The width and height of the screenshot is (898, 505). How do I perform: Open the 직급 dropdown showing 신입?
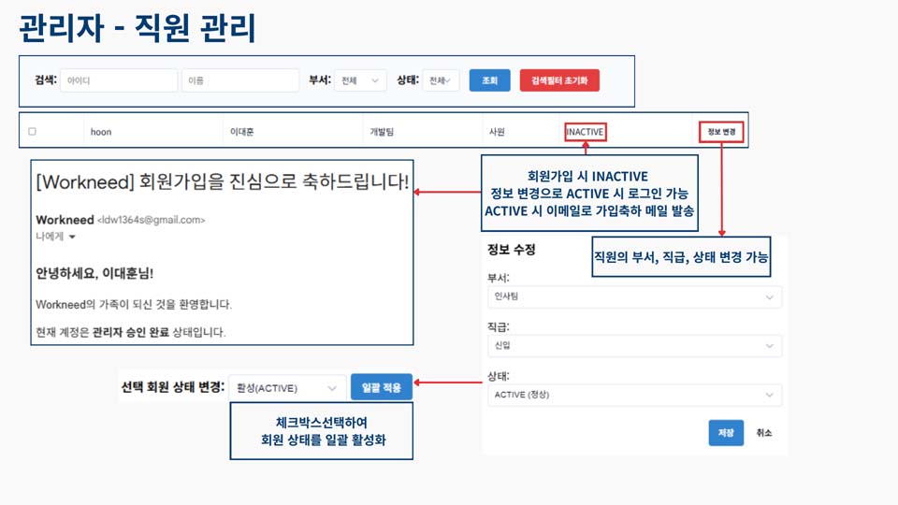pos(634,346)
